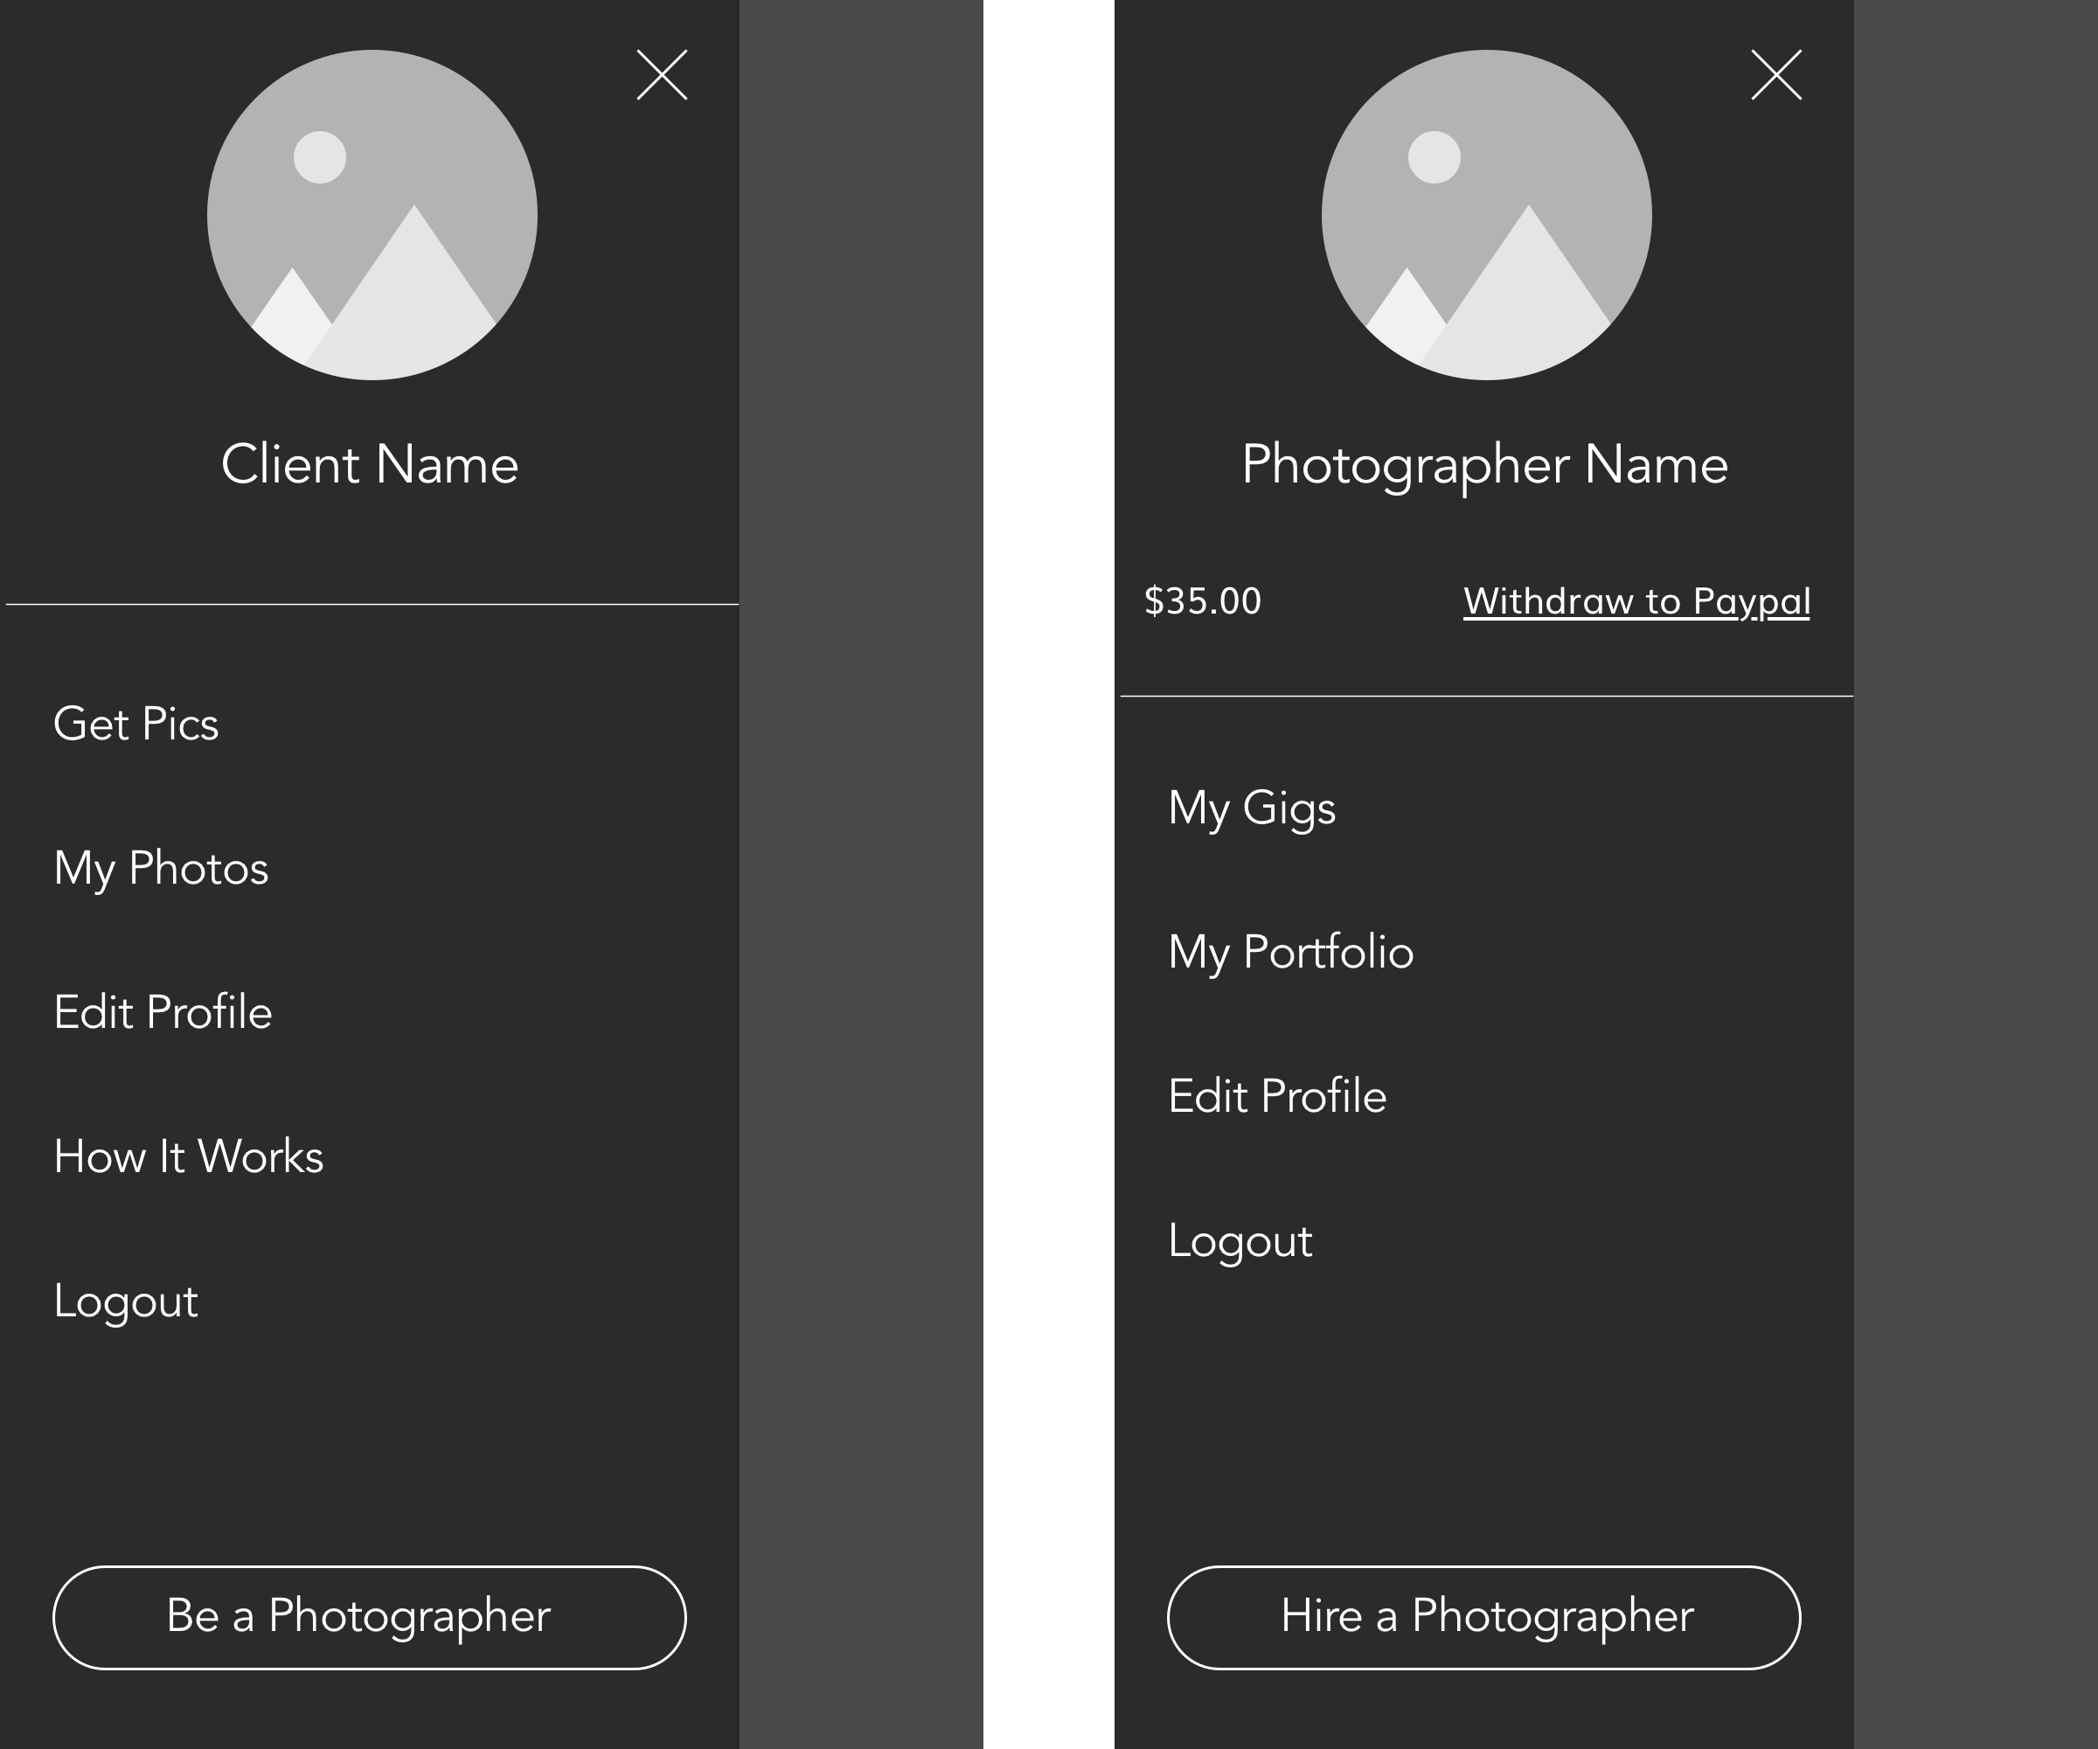The width and height of the screenshot is (2098, 1749).
Task: Select Logout in the client menu
Action: (126, 1301)
